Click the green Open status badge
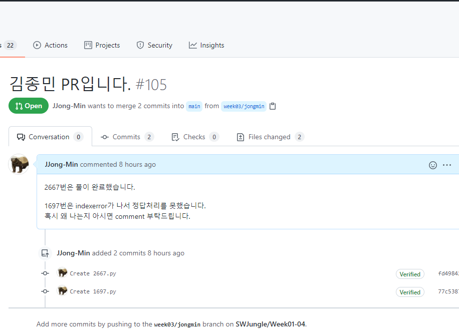 point(29,106)
